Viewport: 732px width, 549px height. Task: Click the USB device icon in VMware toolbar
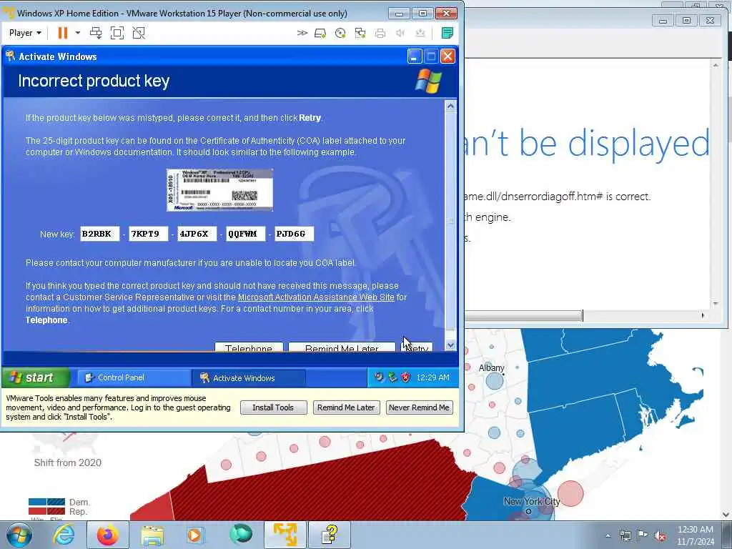coord(420,33)
